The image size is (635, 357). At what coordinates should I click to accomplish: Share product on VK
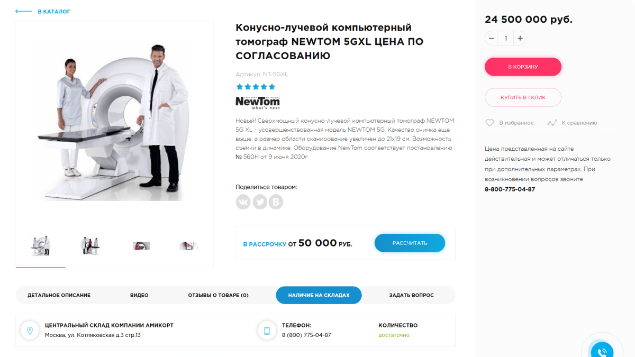coord(243,202)
